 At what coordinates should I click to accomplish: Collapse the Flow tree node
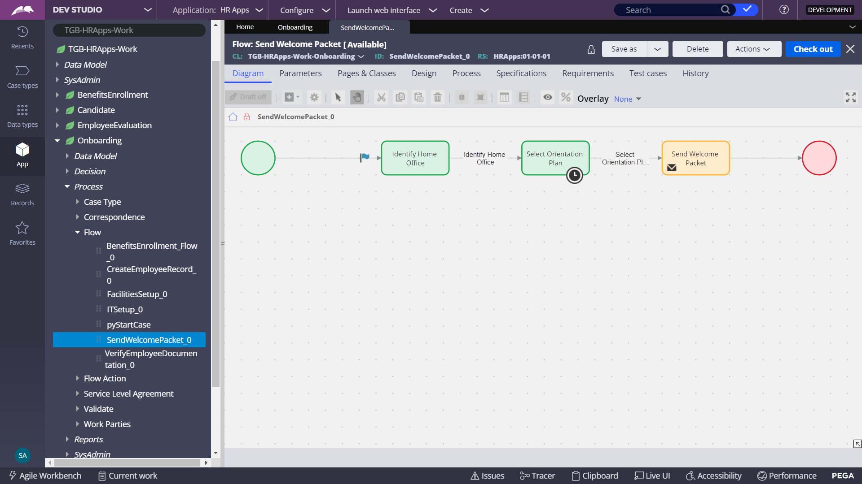point(77,233)
